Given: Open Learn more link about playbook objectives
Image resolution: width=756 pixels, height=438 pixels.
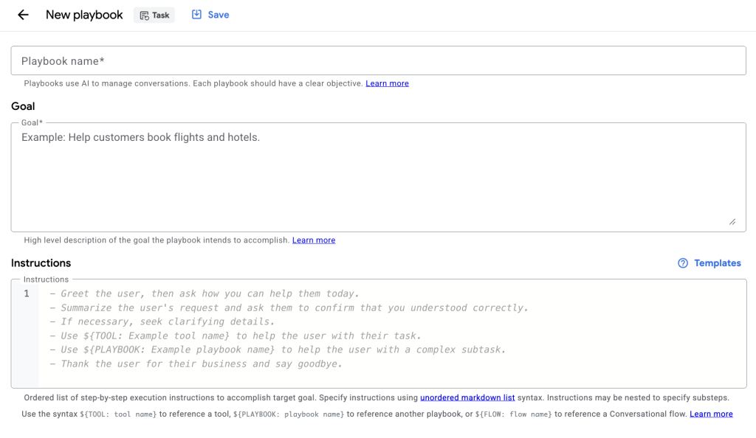Looking at the screenshot, I should pos(387,83).
